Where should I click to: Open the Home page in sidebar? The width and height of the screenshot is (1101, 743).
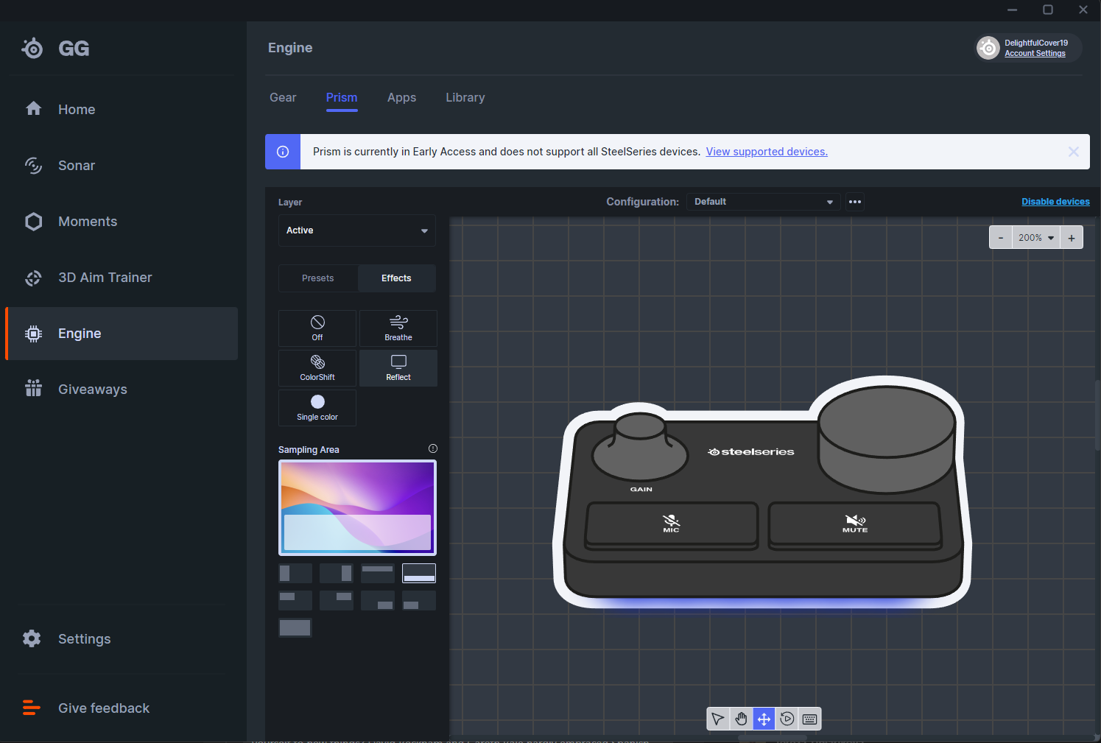pos(122,110)
